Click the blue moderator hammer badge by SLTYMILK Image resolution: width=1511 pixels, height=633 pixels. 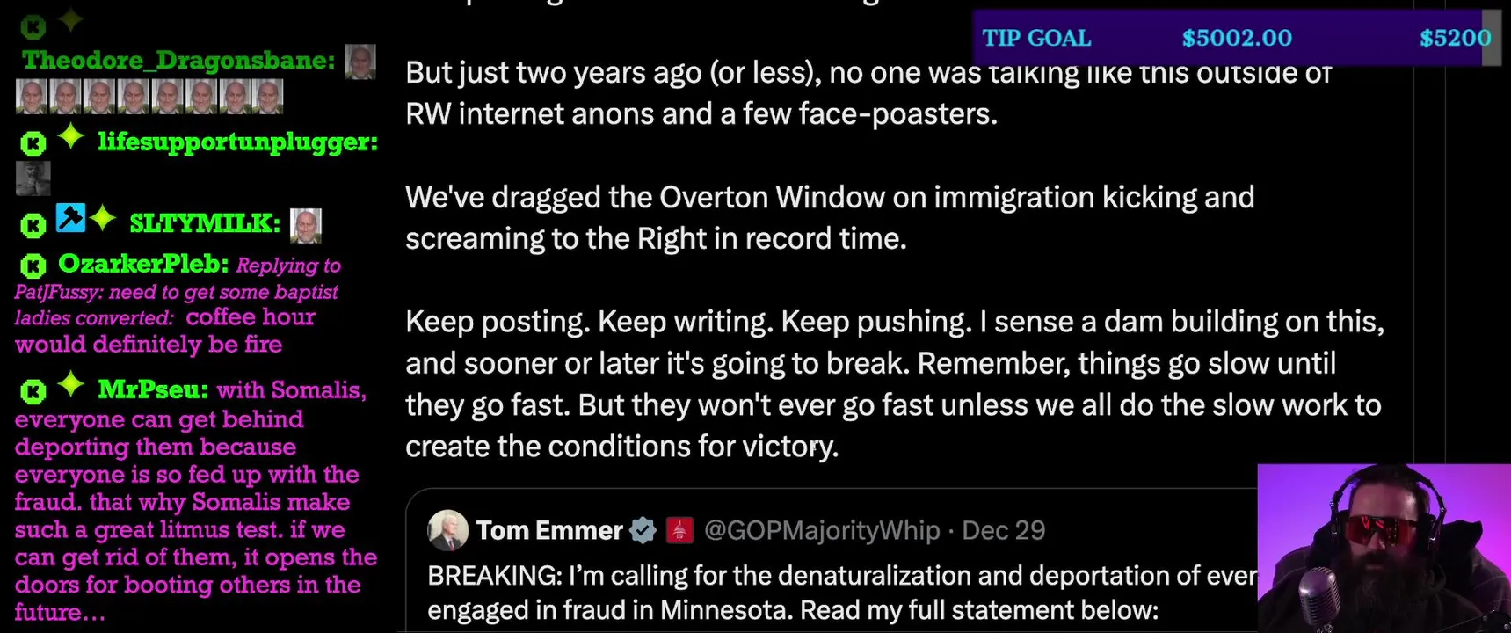[x=70, y=218]
